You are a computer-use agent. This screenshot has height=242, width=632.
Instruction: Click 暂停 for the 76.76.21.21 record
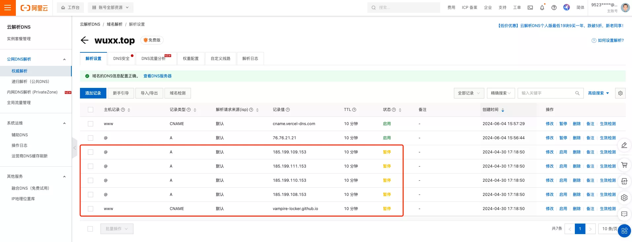click(563, 138)
